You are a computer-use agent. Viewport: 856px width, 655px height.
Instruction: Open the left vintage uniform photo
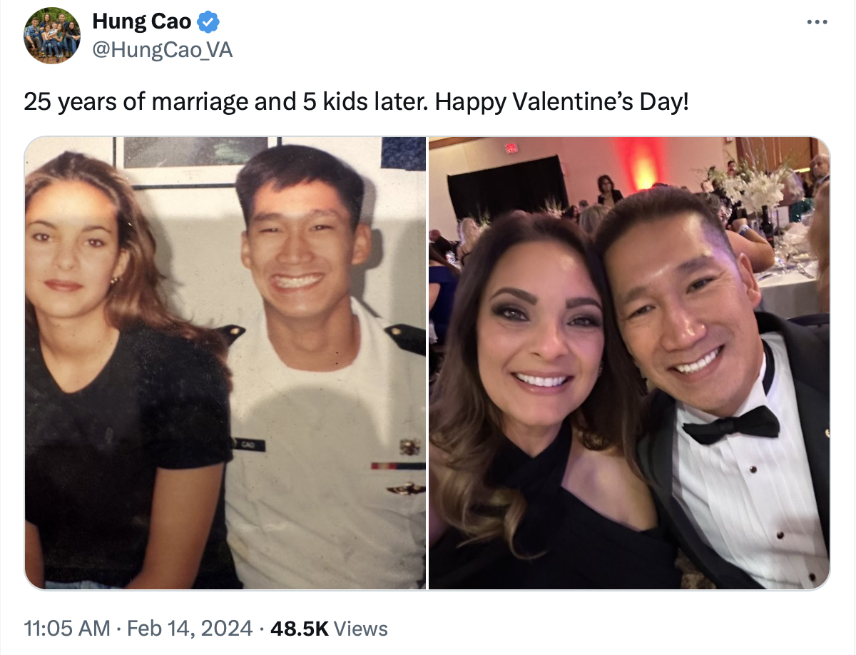(225, 362)
